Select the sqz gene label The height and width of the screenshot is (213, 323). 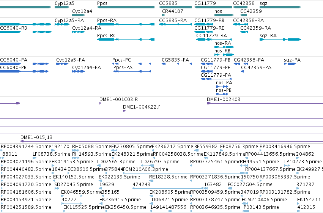pyautogui.click(x=263, y=3)
